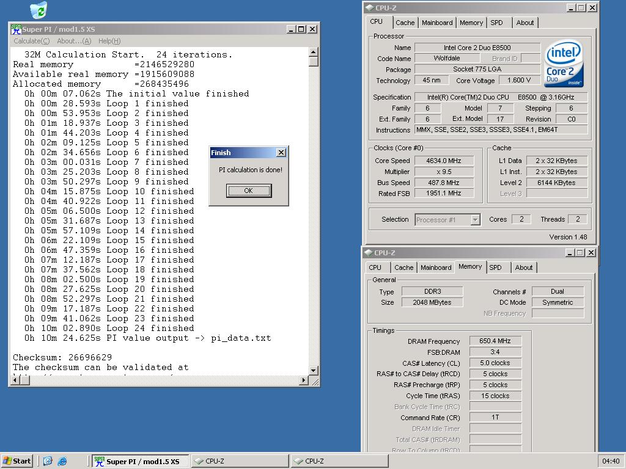Screen dimensions: 626x469
Task: Click the Command Rate value 1T
Action: point(495,417)
